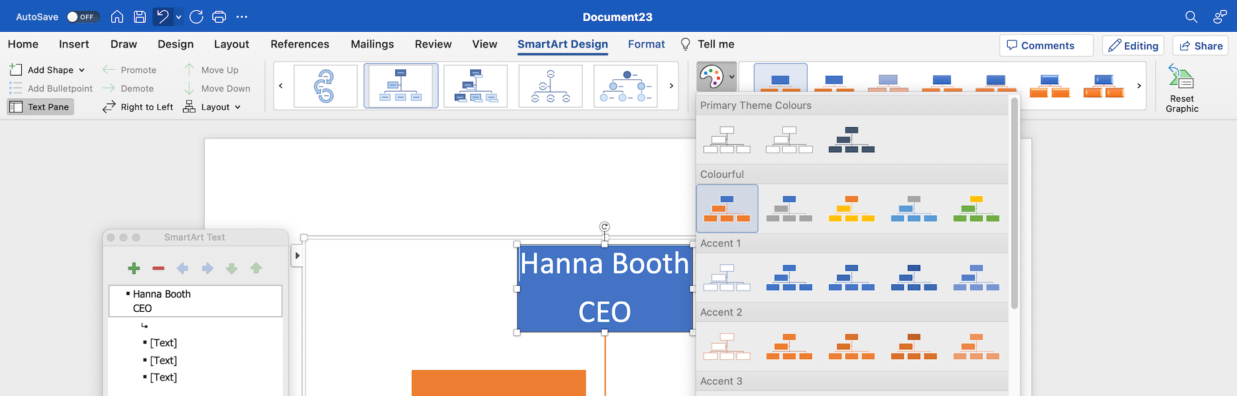
Task: Save the document with the disk icon
Action: click(x=140, y=17)
